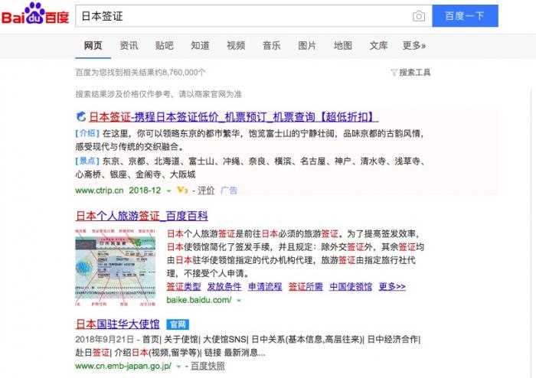Click the baike.baidu.com/ URL
Image resolution: width=536 pixels, height=378 pixels.
199,300
